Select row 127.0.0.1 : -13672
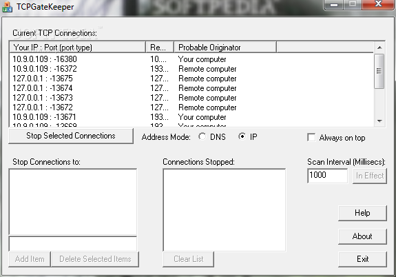The image size is (396, 277). coord(191,107)
